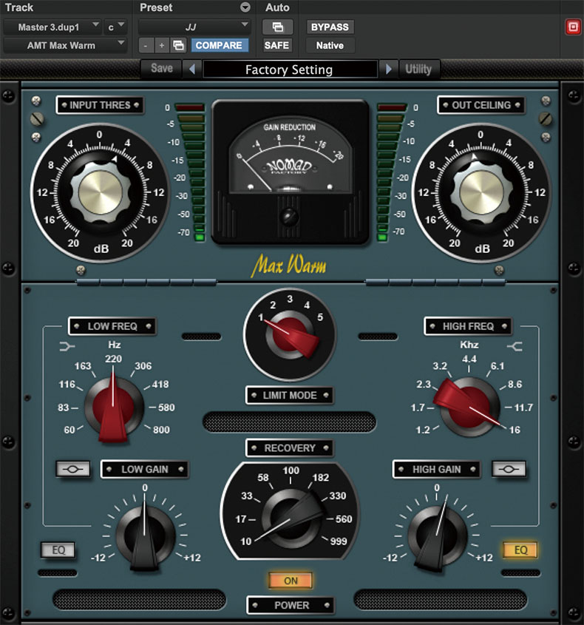Click limit mode position 5 label
The height and width of the screenshot is (625, 584).
320,317
